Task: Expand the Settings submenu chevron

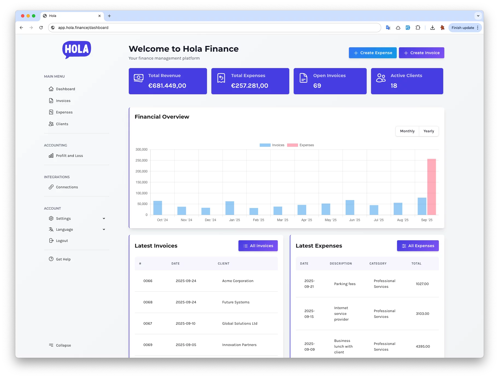Action: coord(104,218)
